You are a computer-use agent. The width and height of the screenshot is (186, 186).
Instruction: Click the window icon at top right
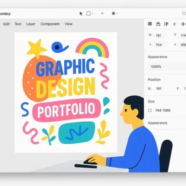184,13
